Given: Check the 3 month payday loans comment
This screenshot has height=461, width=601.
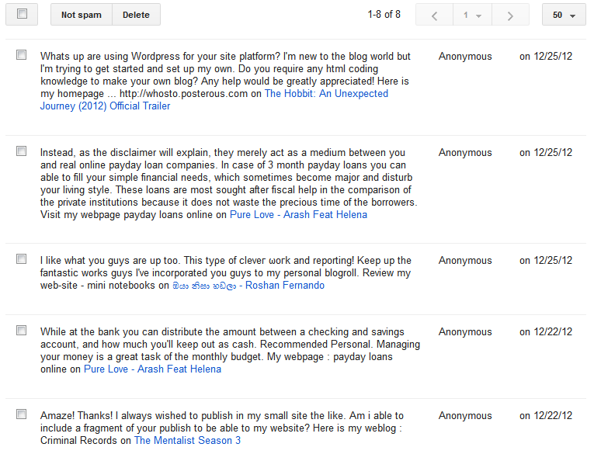Looking at the screenshot, I should pyautogui.click(x=22, y=151).
